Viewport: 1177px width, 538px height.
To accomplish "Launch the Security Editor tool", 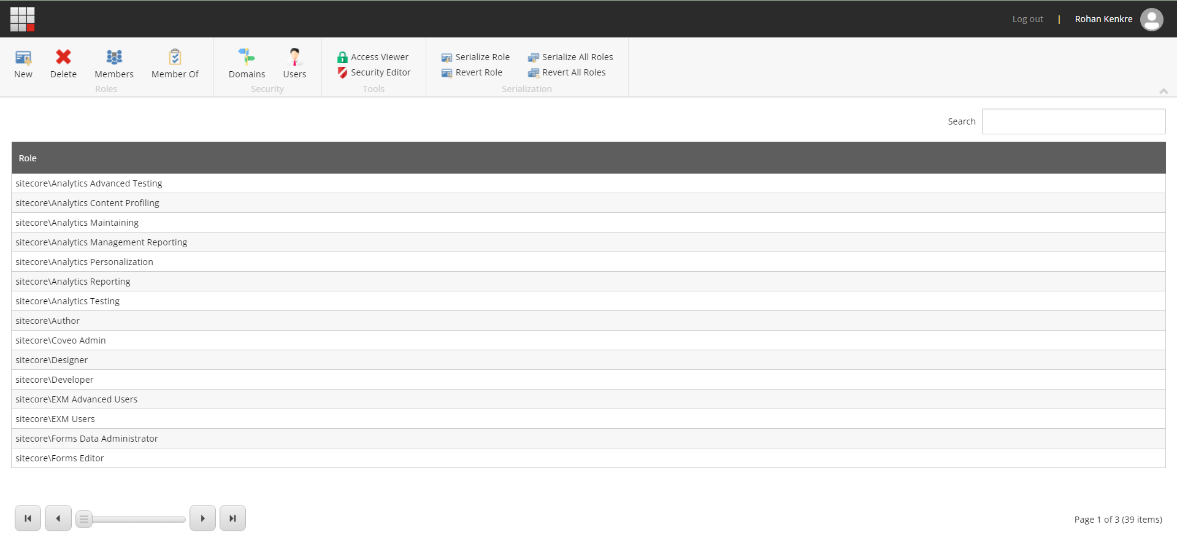I will pos(374,72).
